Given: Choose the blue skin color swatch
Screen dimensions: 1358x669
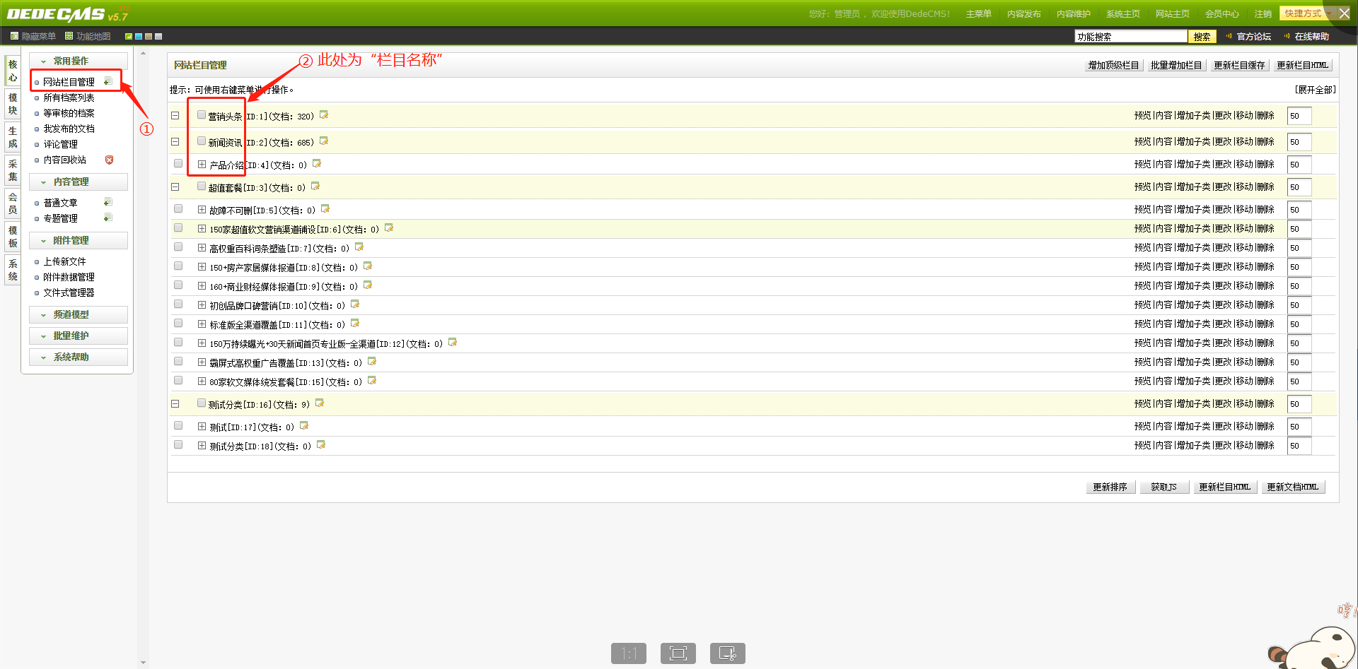Looking at the screenshot, I should (139, 36).
